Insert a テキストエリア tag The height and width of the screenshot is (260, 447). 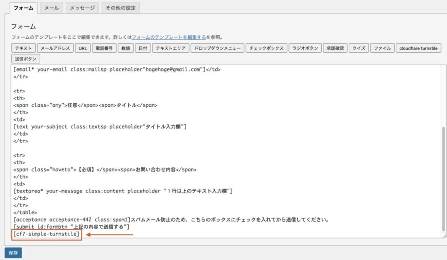click(x=171, y=48)
